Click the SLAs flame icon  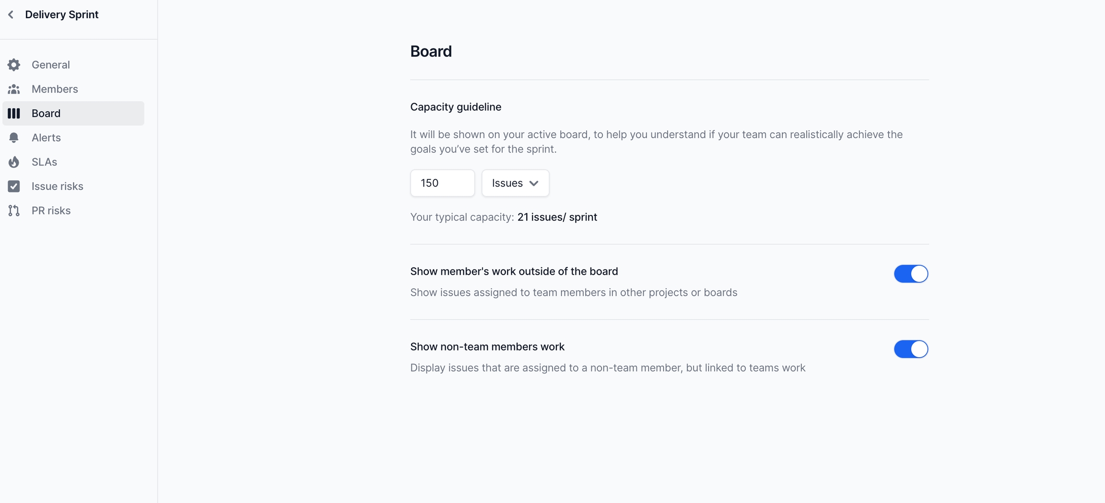click(14, 162)
